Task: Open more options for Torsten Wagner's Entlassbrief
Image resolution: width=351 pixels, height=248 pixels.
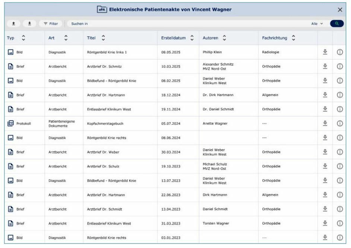Action: click(340, 223)
